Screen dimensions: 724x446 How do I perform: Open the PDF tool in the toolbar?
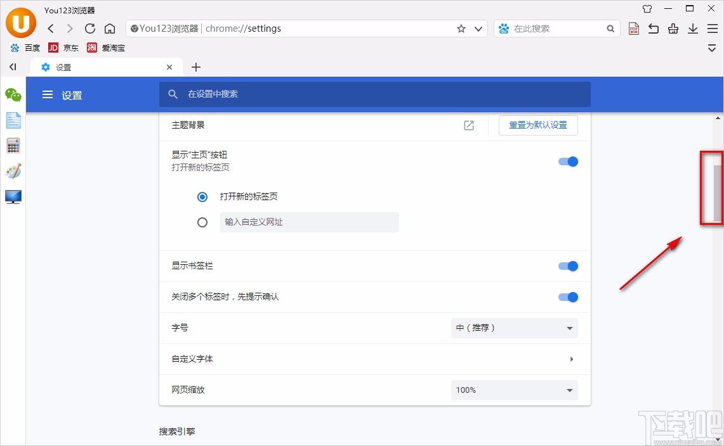click(x=633, y=29)
